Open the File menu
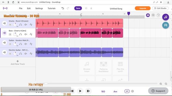The height and width of the screenshot is (96, 172). coord(21,8)
